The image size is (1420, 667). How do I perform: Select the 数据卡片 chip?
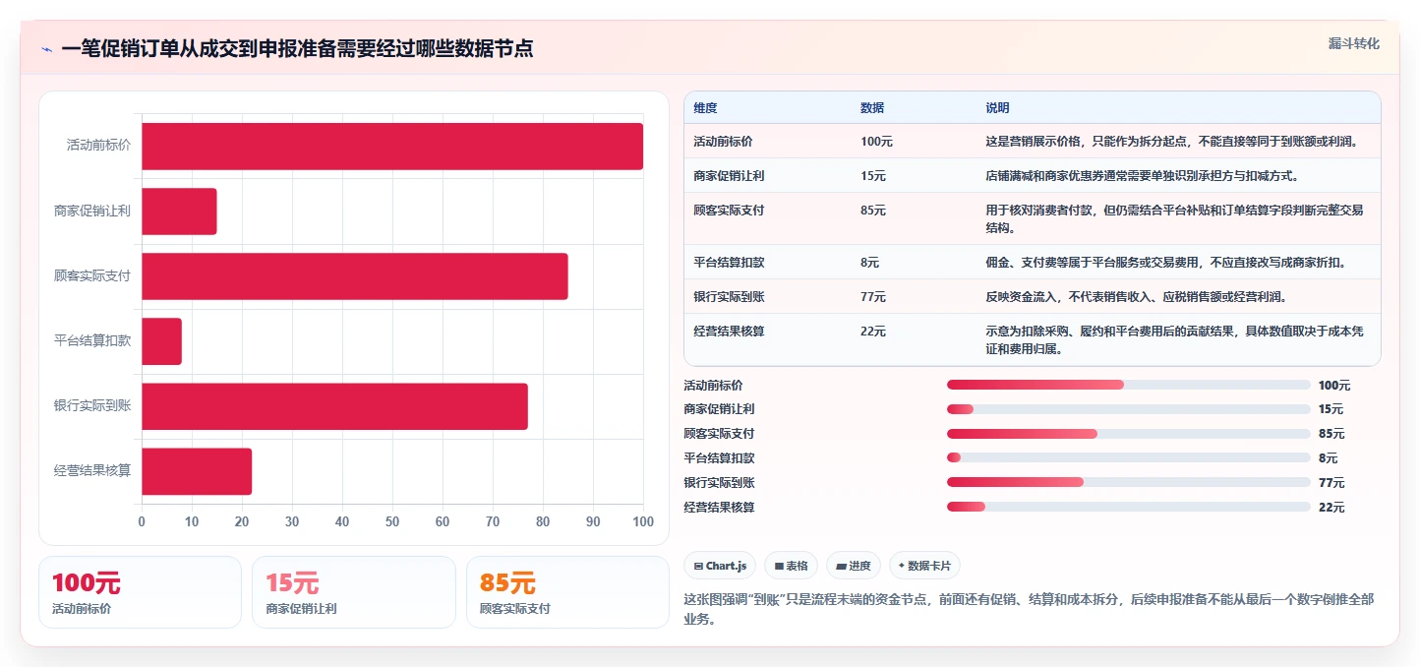coord(924,566)
